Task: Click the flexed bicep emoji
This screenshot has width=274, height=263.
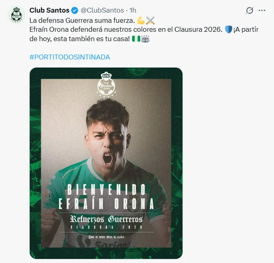Action: (141, 20)
